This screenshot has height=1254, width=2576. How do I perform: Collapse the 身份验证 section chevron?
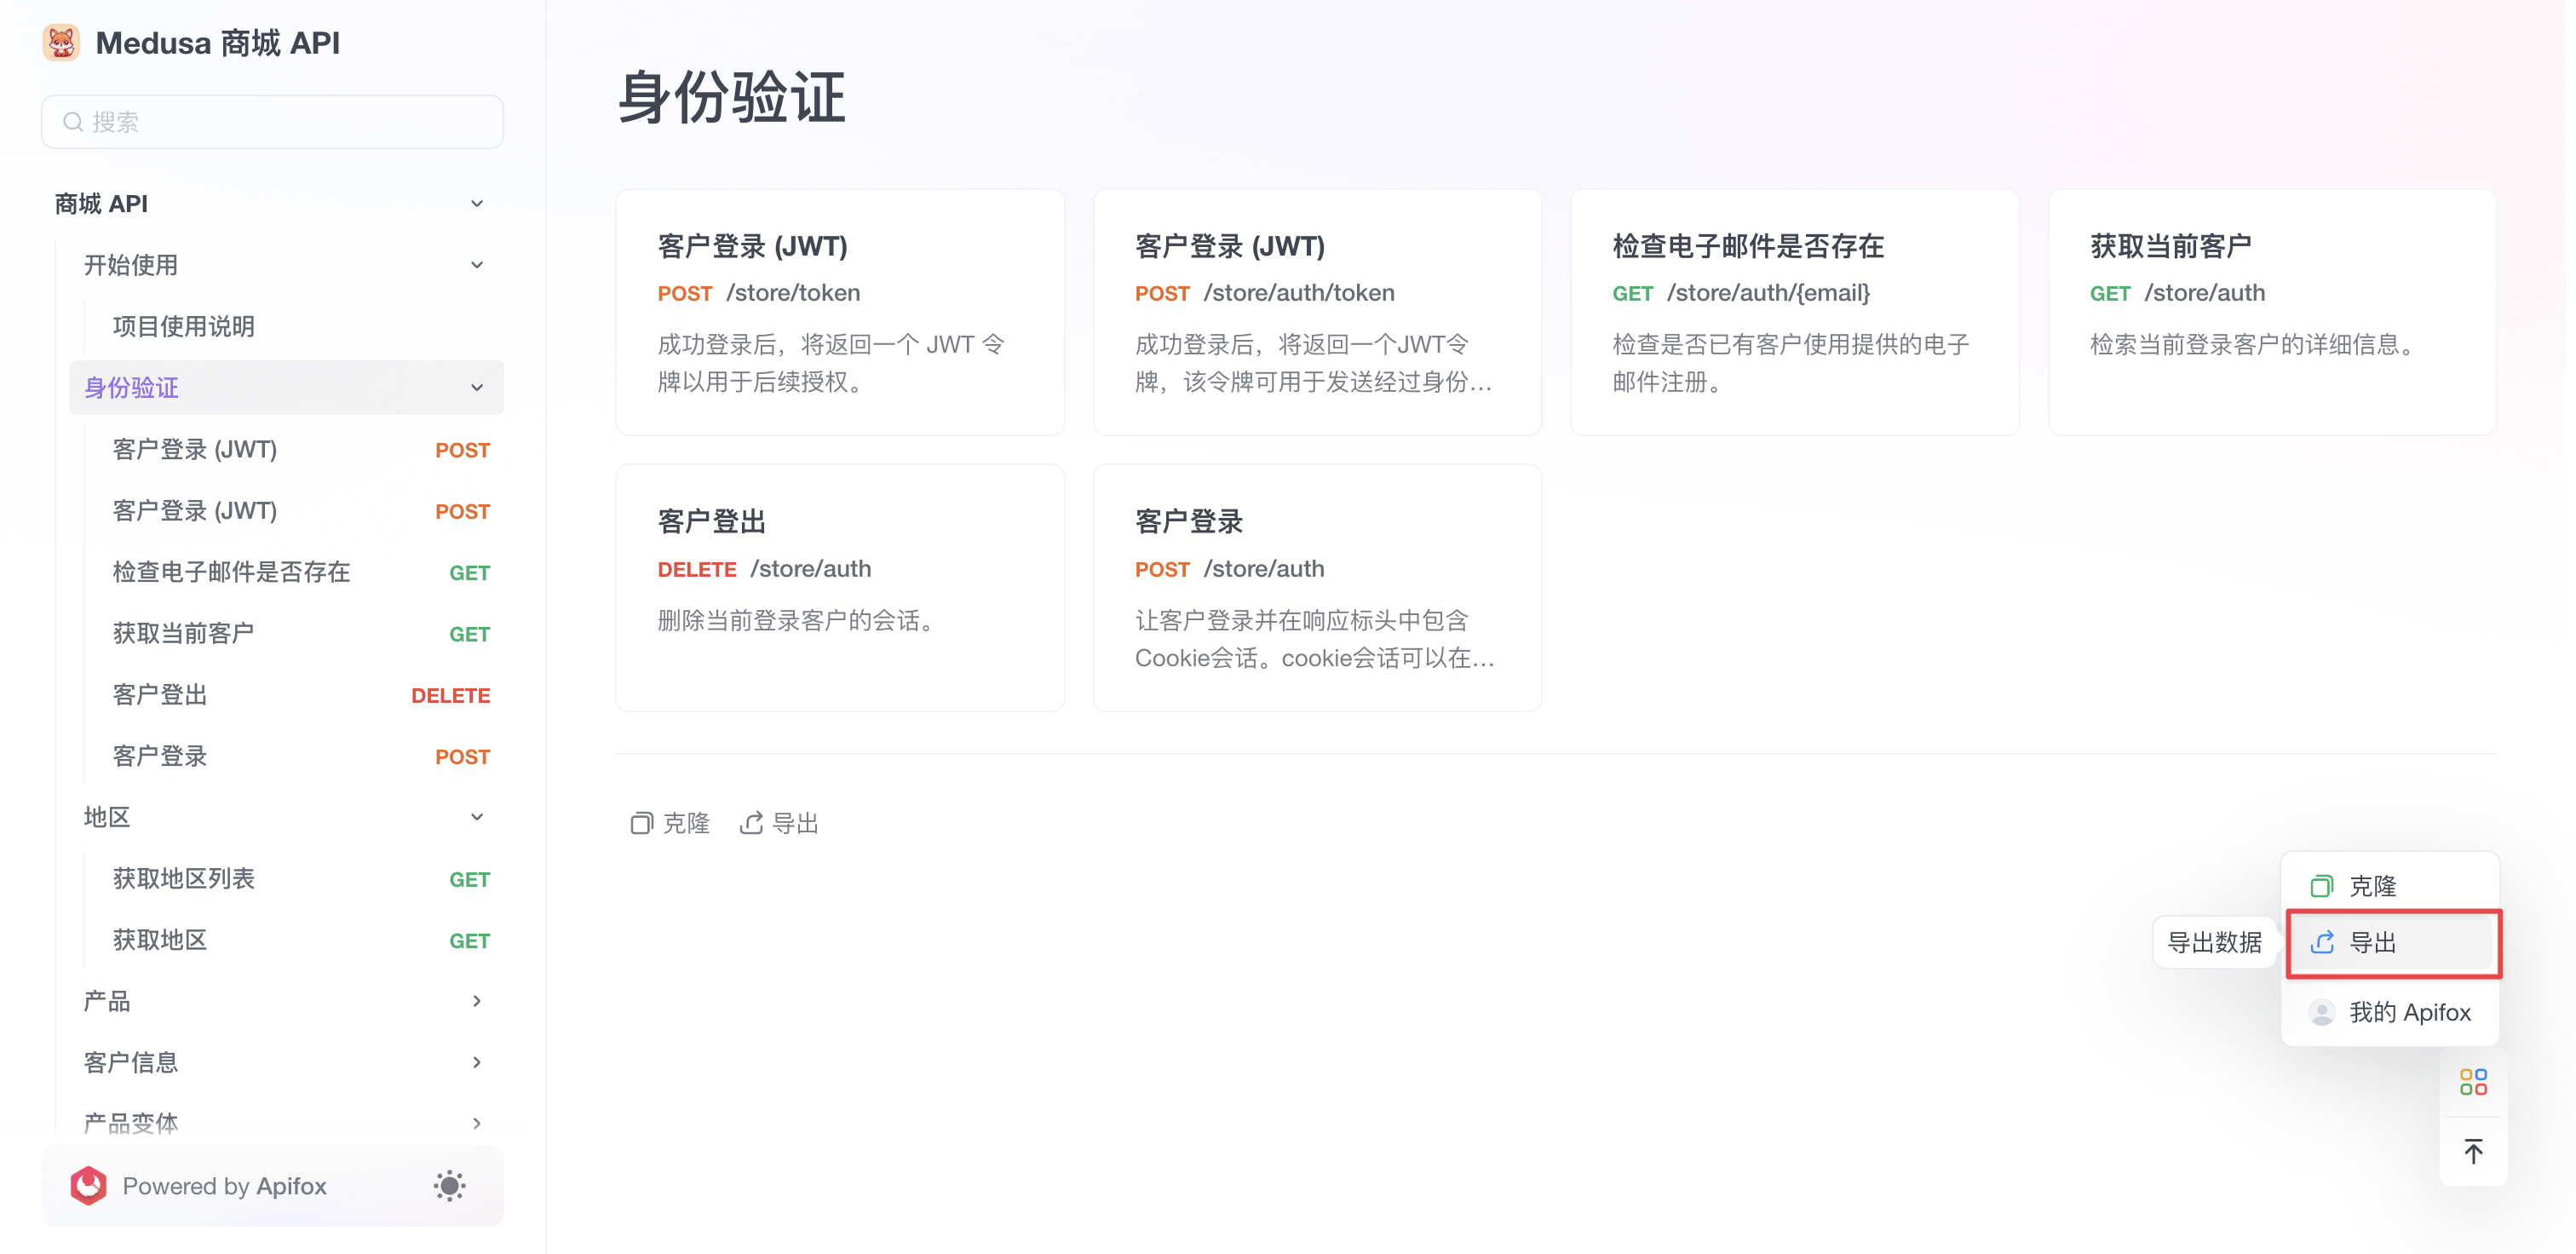pos(477,387)
